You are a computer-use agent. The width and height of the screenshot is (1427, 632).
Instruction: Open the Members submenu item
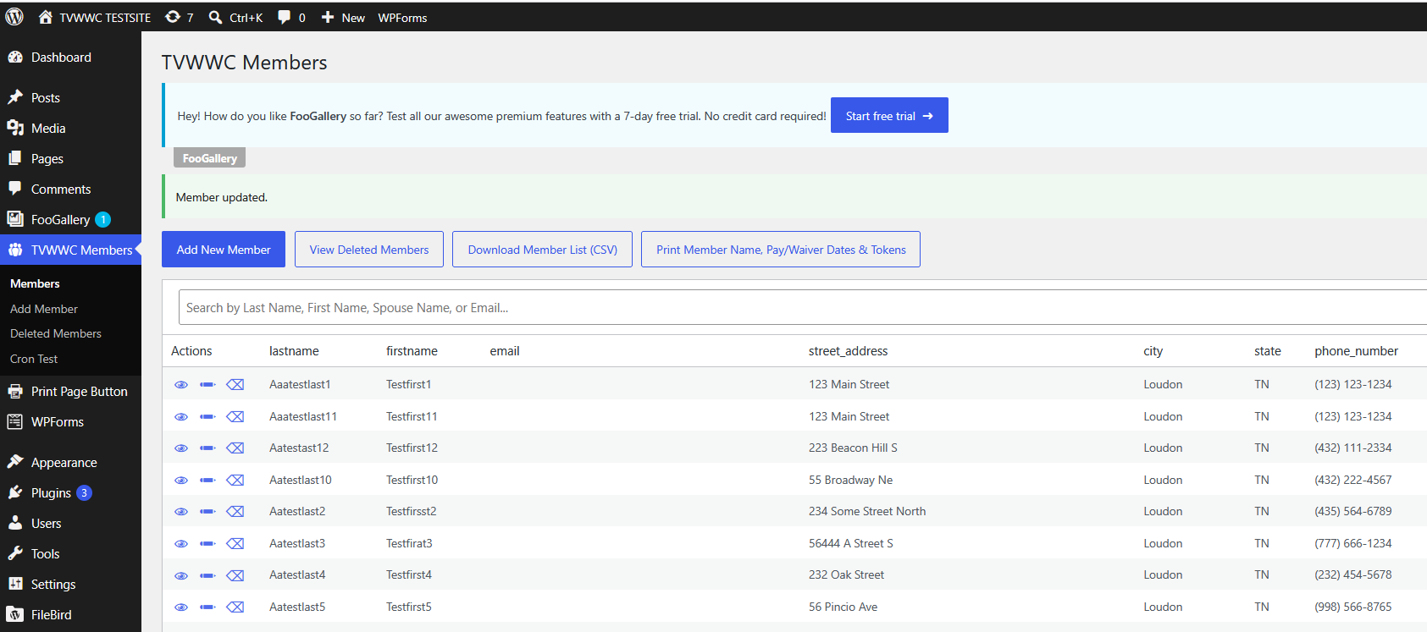click(x=35, y=283)
